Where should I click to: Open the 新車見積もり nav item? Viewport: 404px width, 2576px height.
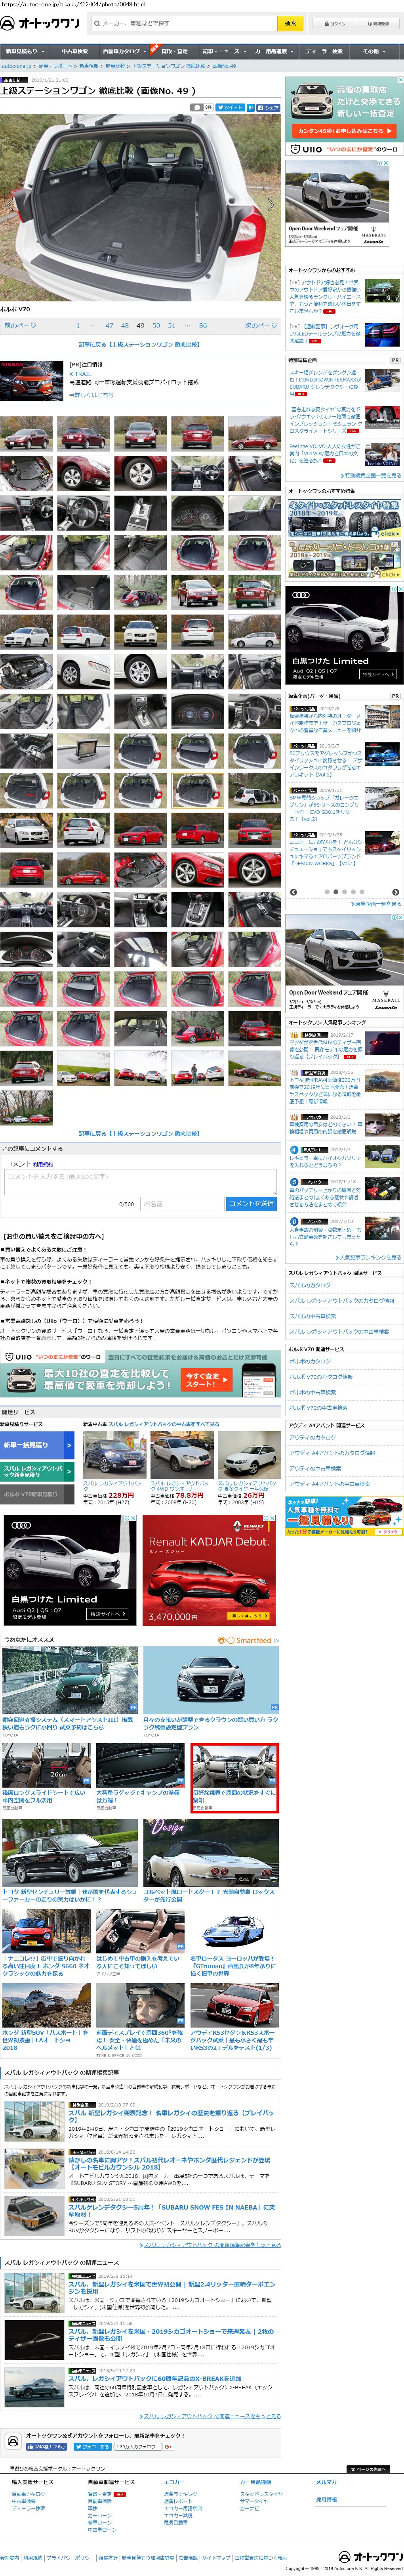[x=24, y=51]
